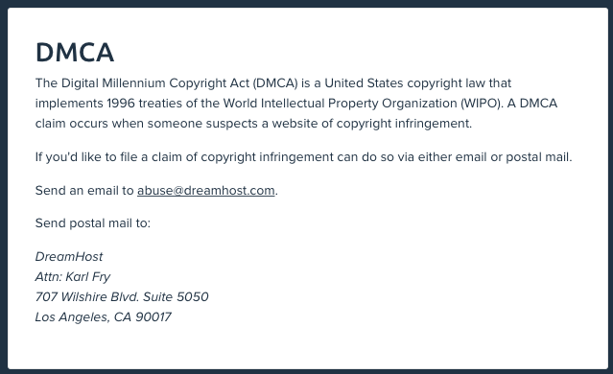Click the Send postal mail to: text
613x374 pixels.
(93, 223)
